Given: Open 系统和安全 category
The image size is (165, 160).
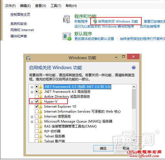Looking at the screenshot, I should tap(19, 24).
